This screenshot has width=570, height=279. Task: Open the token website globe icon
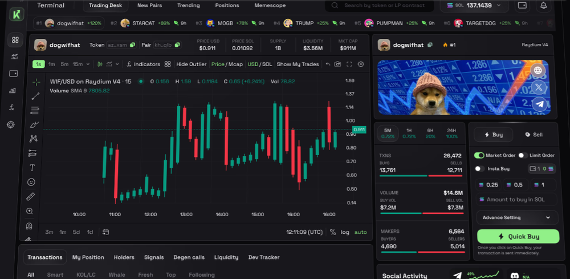pos(538,70)
